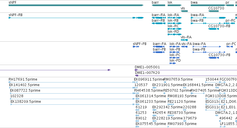Select protein lok-PD

[x=175, y=61]
